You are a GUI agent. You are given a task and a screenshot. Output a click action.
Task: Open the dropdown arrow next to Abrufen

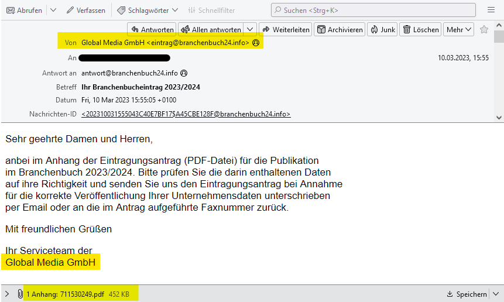tap(53, 11)
